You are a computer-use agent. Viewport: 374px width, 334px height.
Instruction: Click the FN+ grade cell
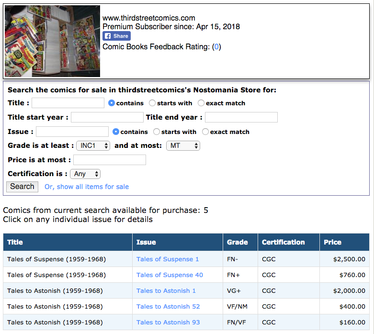pyautogui.click(x=240, y=275)
